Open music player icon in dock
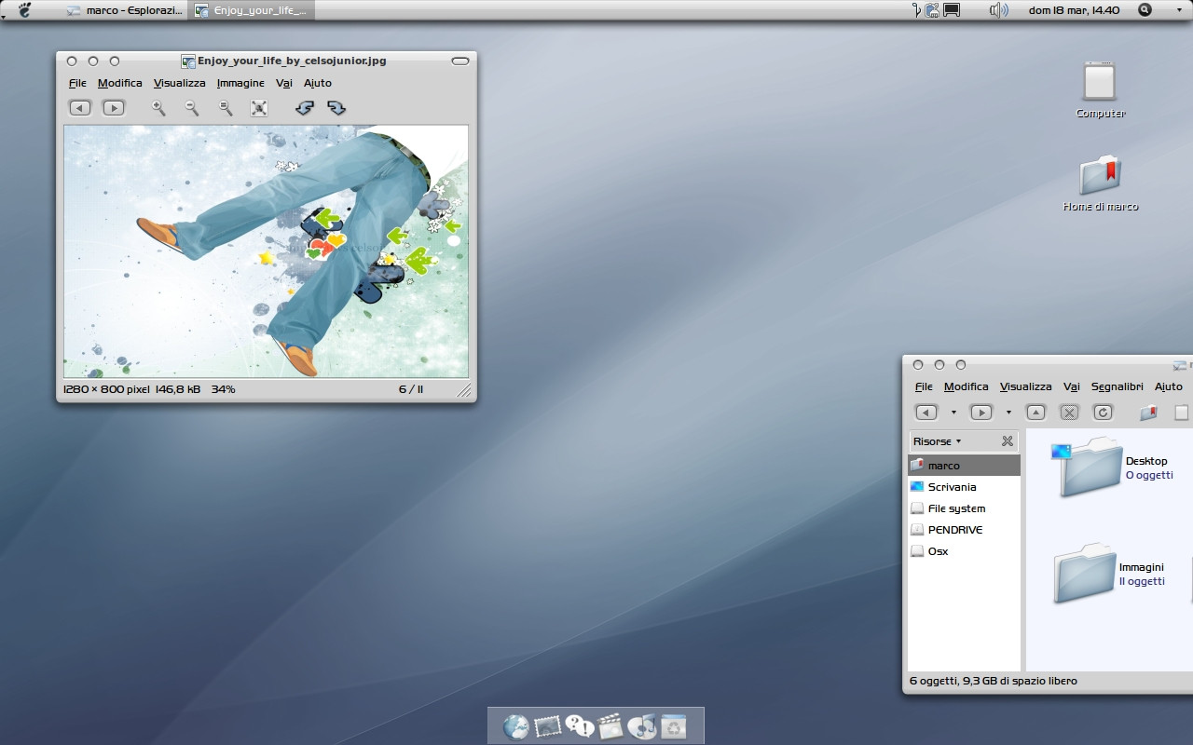The height and width of the screenshot is (745, 1193). click(x=642, y=726)
